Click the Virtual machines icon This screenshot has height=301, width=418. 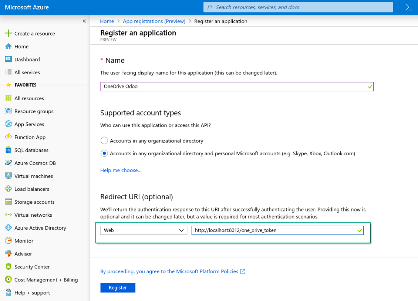[x=8, y=176]
